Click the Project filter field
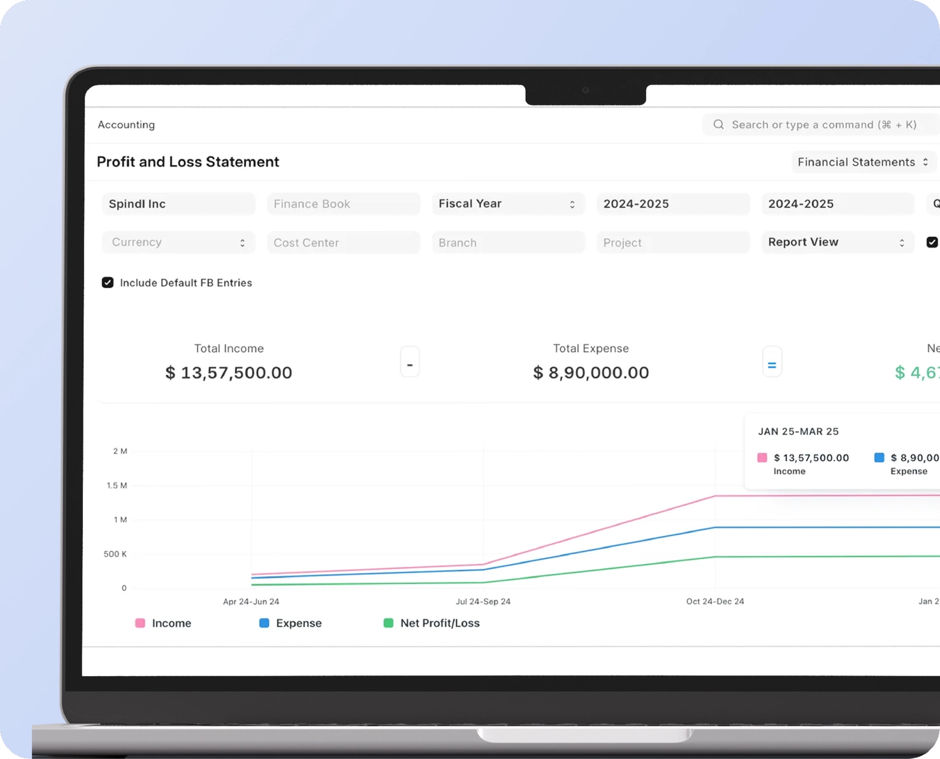This screenshot has height=759, width=940. click(673, 243)
